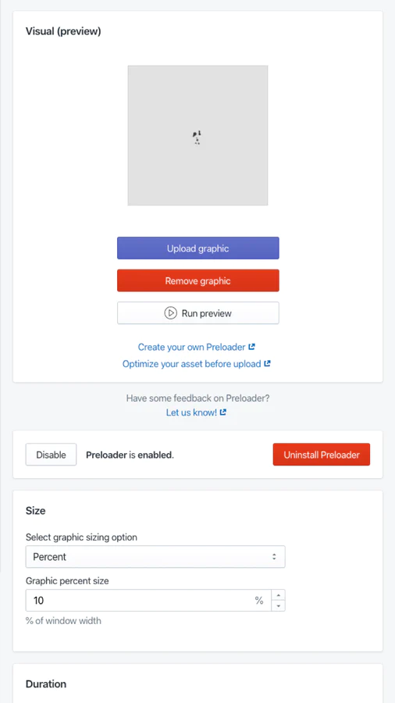
Task: Click external-link icon beside Create your own Preloader
Action: point(251,347)
